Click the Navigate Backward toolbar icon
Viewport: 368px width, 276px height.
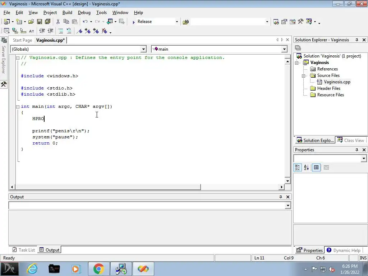[110, 22]
